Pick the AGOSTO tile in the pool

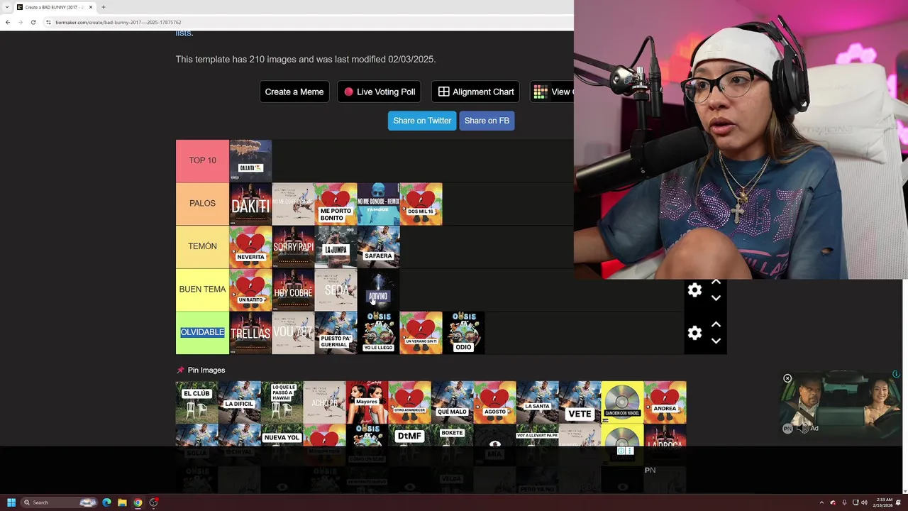pyautogui.click(x=494, y=402)
